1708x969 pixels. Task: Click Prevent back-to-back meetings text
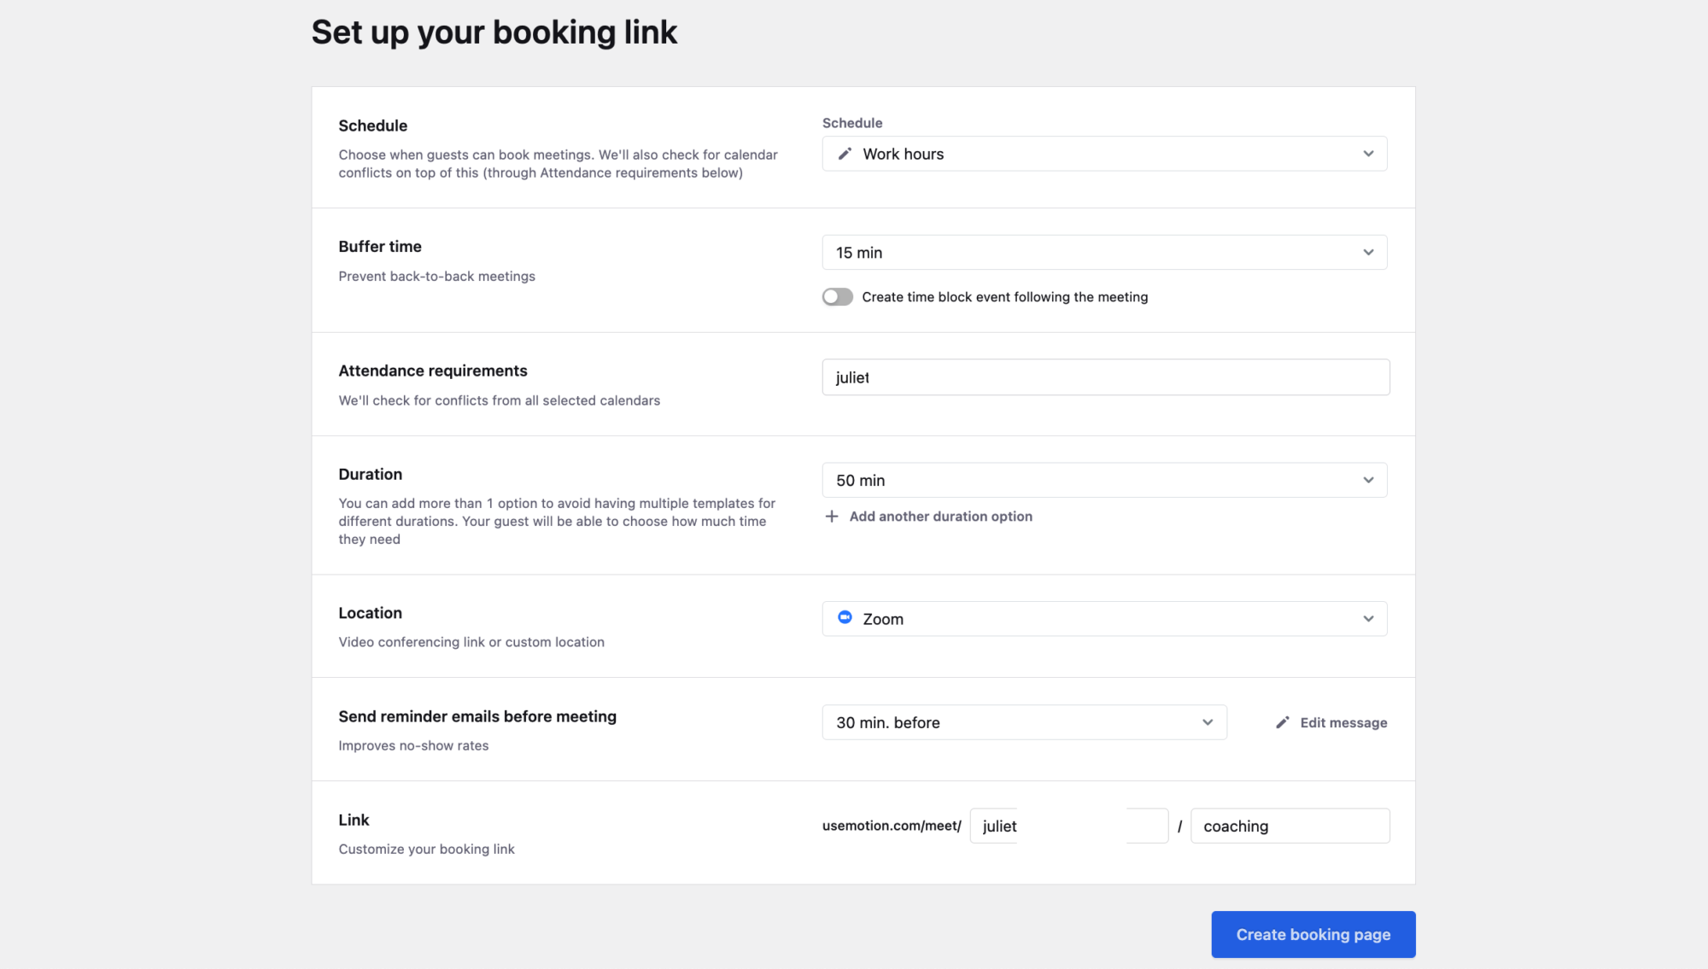pos(436,276)
